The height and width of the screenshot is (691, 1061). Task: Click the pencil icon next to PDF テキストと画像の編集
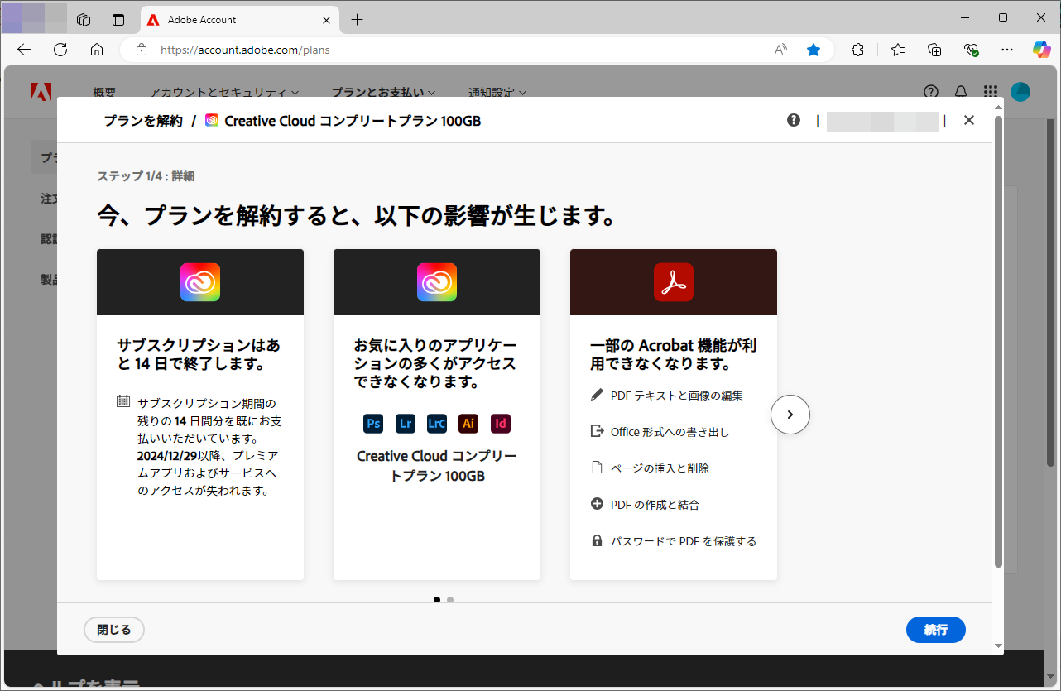[x=597, y=395]
